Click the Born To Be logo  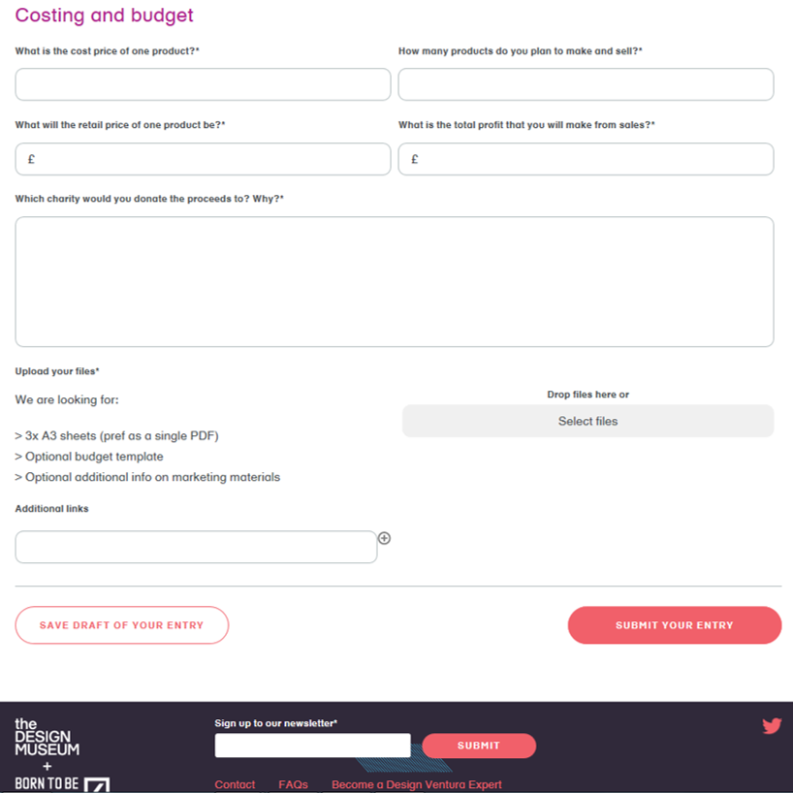pyautogui.click(x=62, y=783)
